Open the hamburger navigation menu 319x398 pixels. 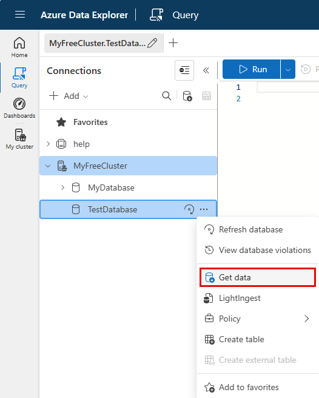(20, 15)
